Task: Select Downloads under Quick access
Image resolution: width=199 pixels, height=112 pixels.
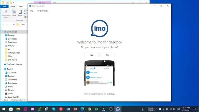Action: tap(12, 39)
